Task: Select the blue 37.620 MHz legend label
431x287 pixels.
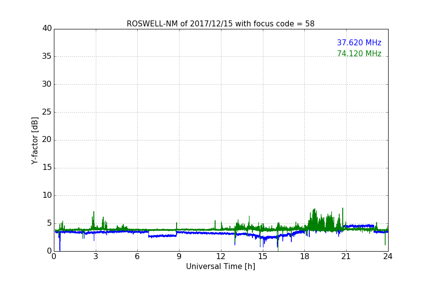Action: click(359, 42)
